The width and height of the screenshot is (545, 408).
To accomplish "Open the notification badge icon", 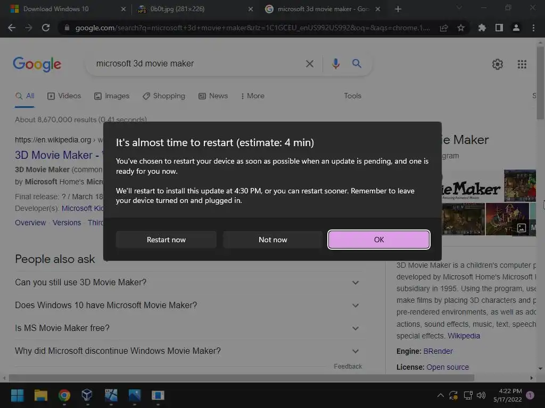I will (x=530, y=395).
